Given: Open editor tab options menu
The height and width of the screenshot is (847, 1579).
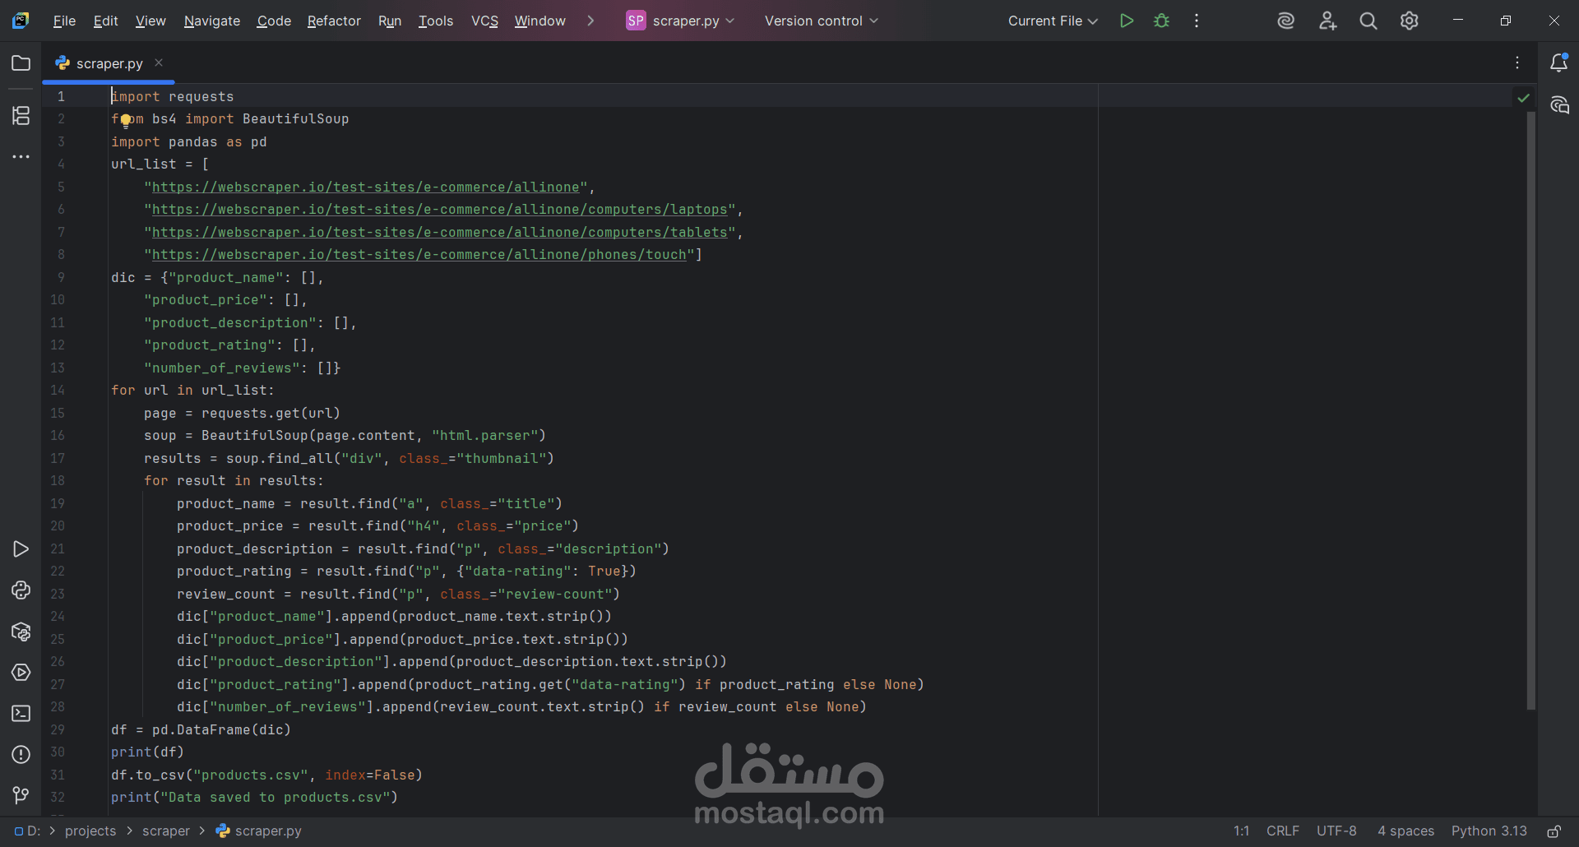Looking at the screenshot, I should click(x=1517, y=63).
